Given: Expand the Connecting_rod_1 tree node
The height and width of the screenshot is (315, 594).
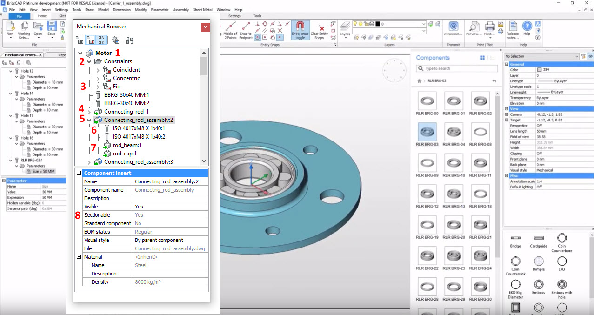Looking at the screenshot, I should click(89, 112).
